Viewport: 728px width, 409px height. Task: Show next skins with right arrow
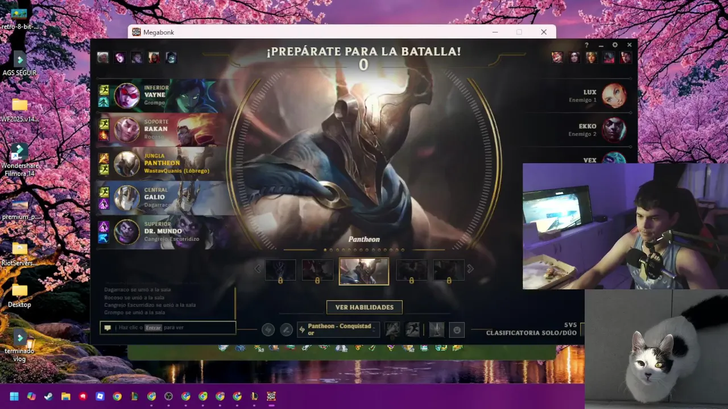click(x=470, y=269)
